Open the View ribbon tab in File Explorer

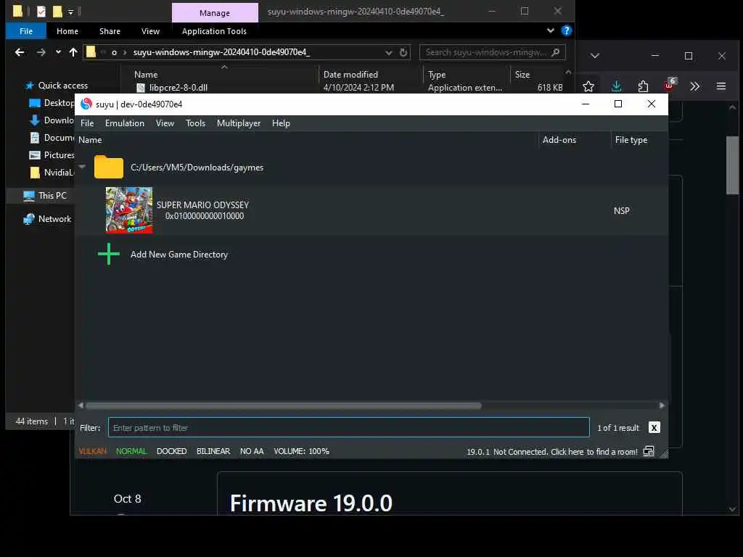pyautogui.click(x=150, y=31)
